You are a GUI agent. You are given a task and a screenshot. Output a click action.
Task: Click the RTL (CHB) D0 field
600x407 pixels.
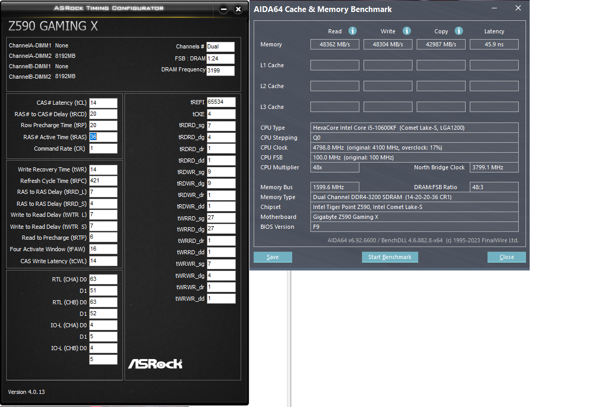103,302
